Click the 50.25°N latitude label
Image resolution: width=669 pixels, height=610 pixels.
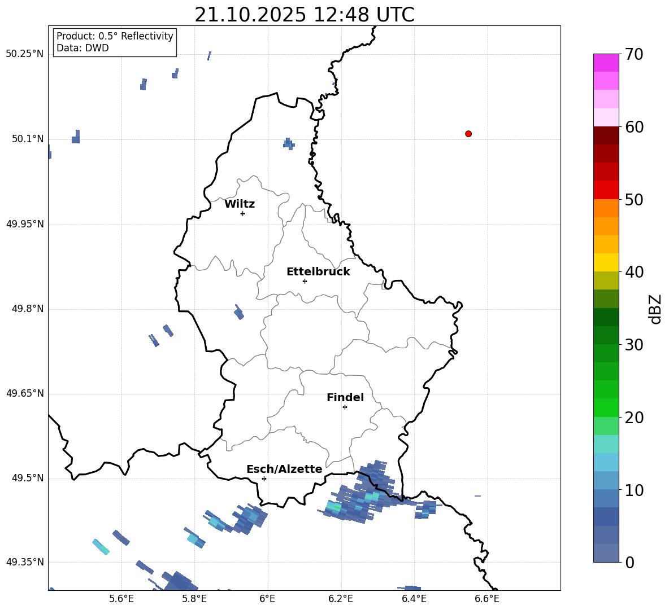[25, 54]
